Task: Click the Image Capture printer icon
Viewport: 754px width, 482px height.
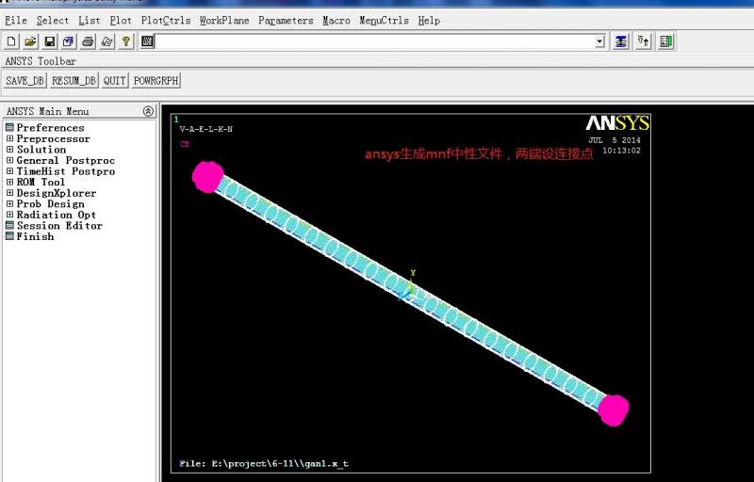Action: (88, 41)
